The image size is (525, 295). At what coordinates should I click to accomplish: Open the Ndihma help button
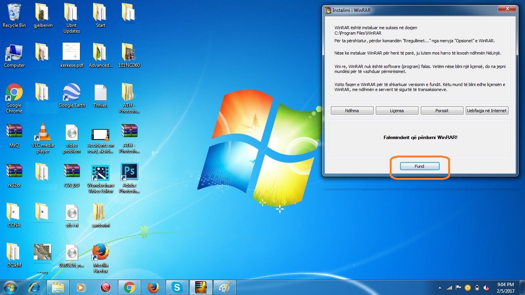pyautogui.click(x=352, y=111)
